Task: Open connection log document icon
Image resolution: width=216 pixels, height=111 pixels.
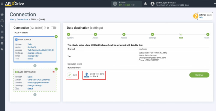Action: (45, 28)
